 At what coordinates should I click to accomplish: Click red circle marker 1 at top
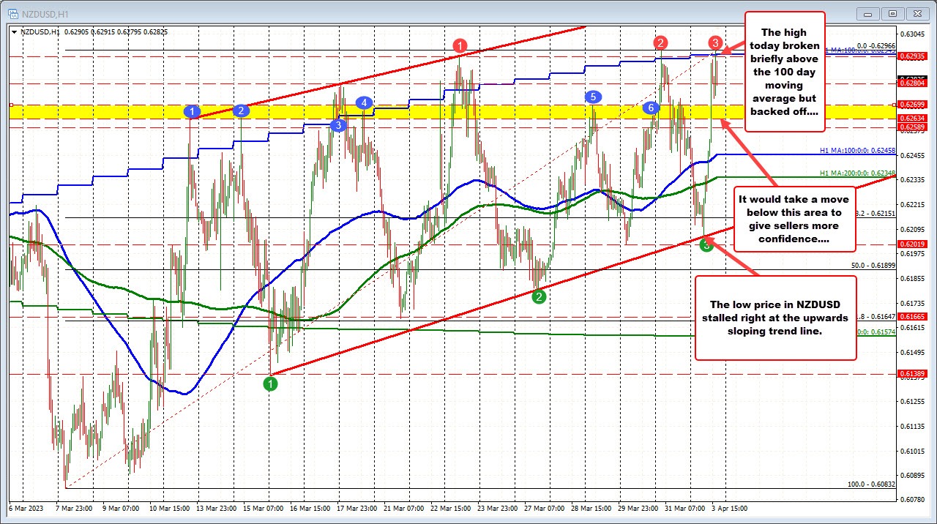click(x=459, y=47)
